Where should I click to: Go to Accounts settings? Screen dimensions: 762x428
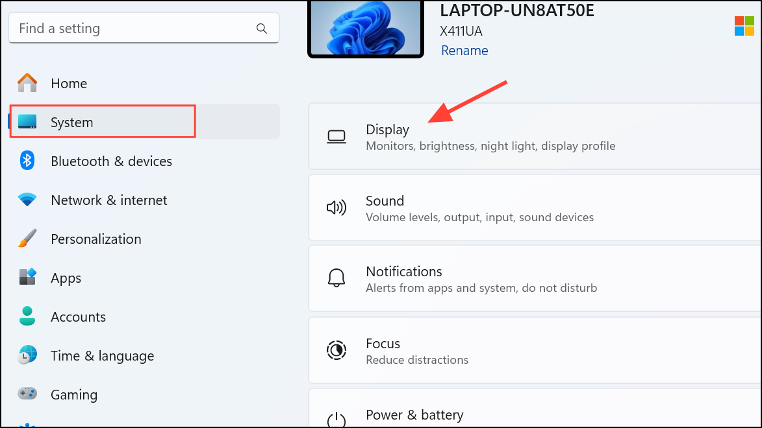[144, 316]
